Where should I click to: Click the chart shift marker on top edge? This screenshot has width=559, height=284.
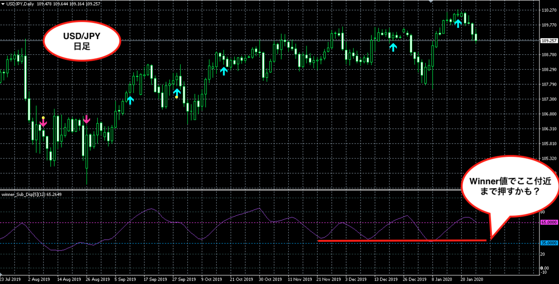pyautogui.click(x=430, y=1)
